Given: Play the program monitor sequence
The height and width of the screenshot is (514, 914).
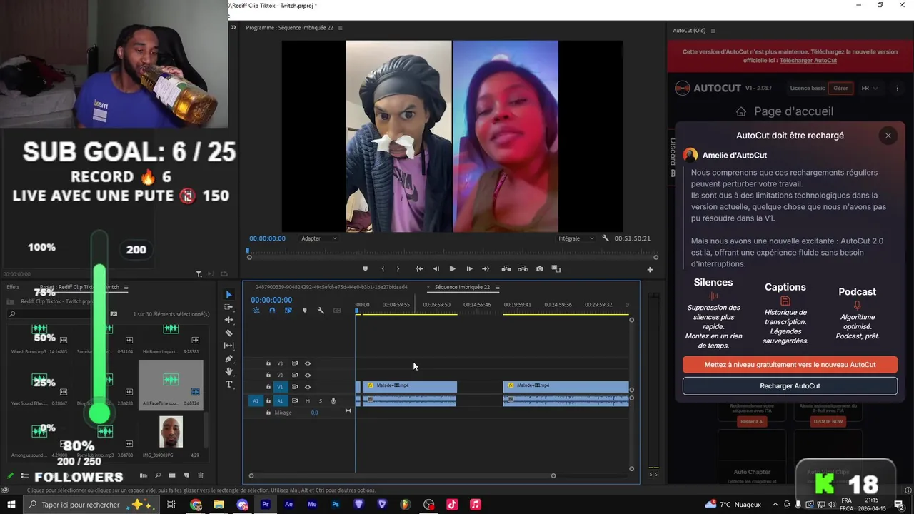Looking at the screenshot, I should click(452, 269).
